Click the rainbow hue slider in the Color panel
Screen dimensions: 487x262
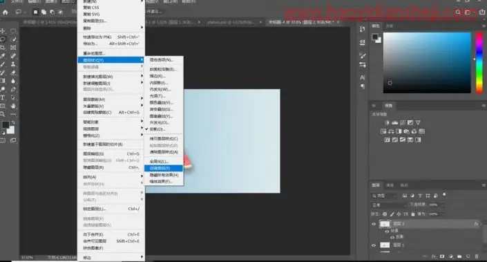tap(479, 62)
